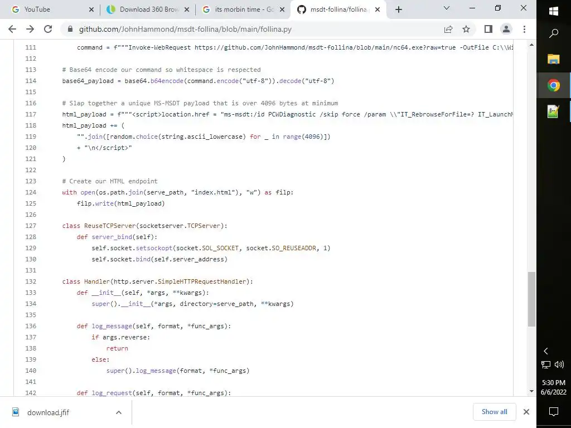Open File Explorer from taskbar
The width and height of the screenshot is (571, 428).
[x=554, y=59]
